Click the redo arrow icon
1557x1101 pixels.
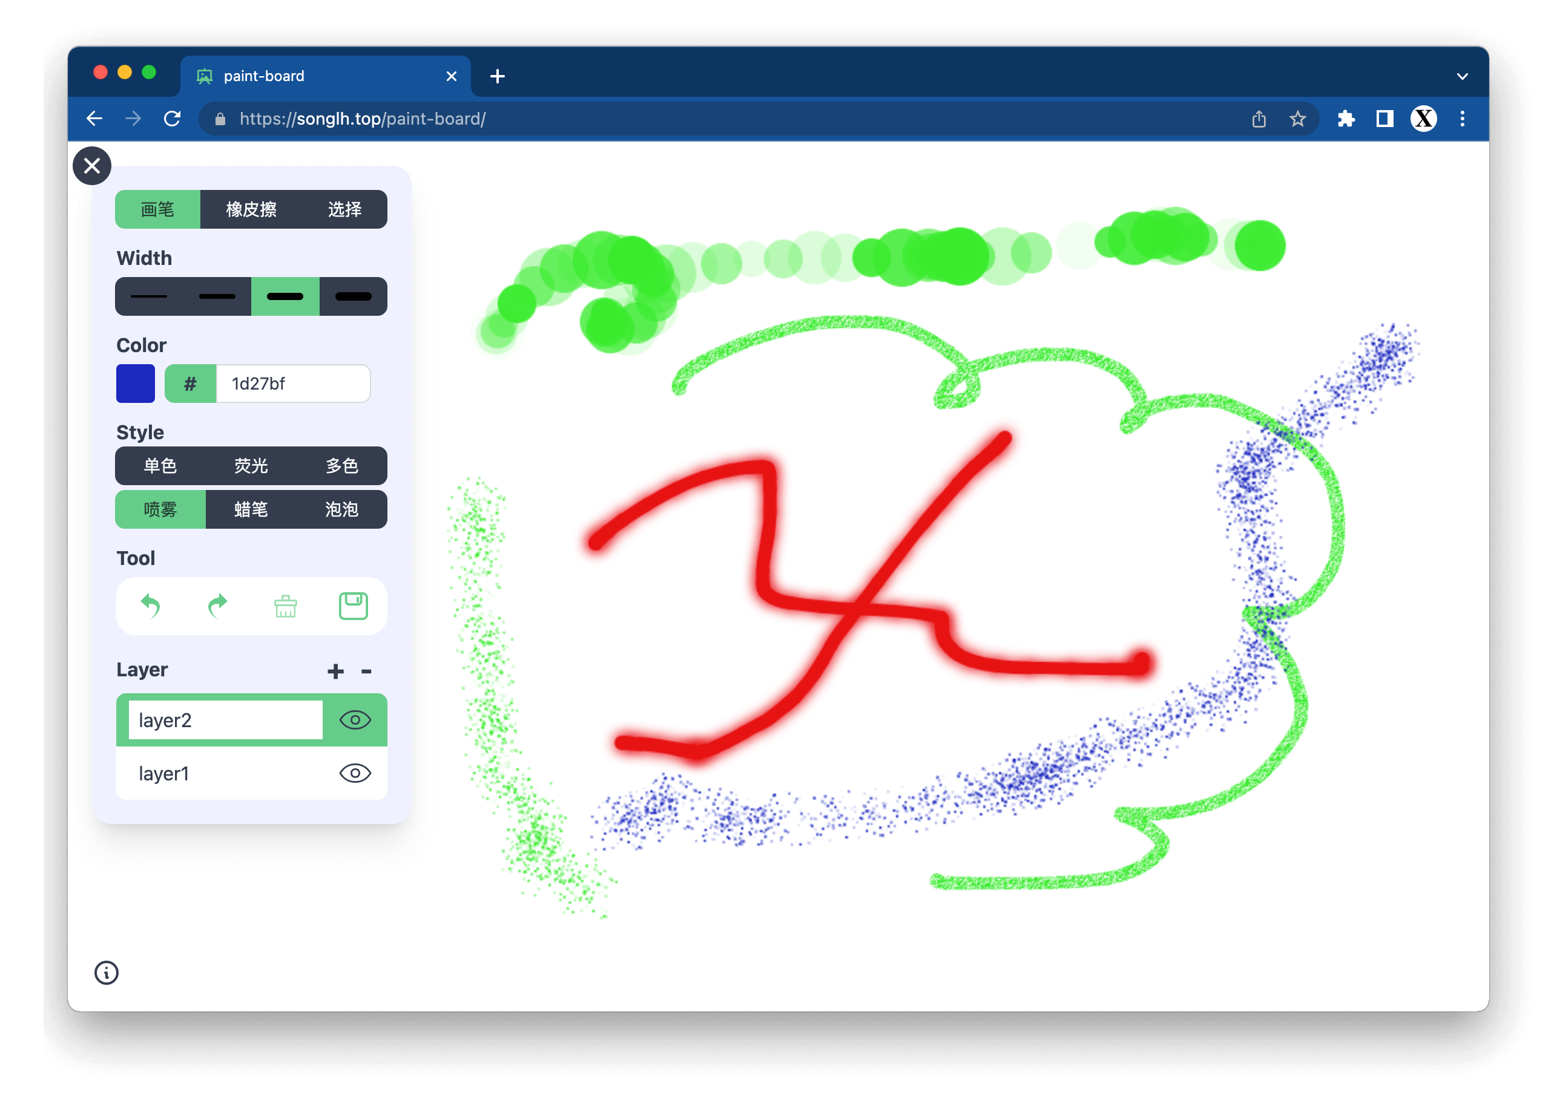tap(217, 606)
